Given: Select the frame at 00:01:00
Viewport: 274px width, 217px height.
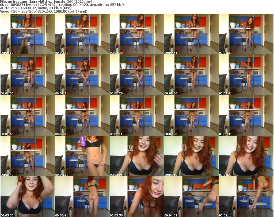Looking at the screenshot, I should [x=28, y=75].
